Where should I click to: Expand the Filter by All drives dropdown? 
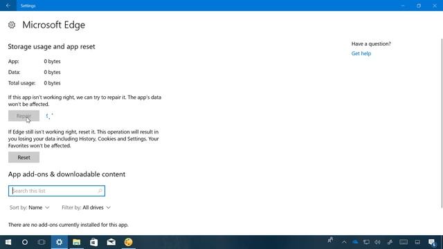click(x=86, y=207)
